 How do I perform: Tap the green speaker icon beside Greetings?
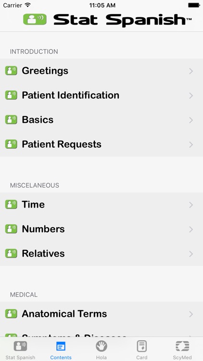11,71
